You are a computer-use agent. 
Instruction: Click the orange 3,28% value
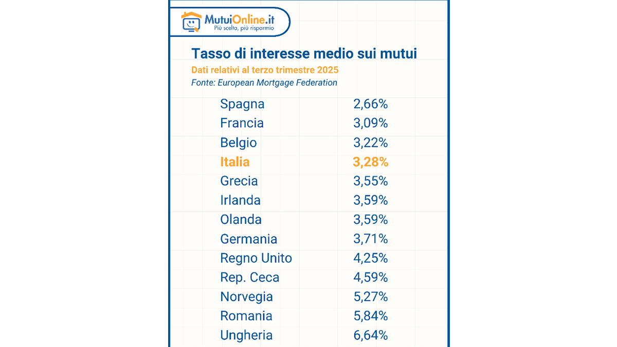[x=370, y=162]
